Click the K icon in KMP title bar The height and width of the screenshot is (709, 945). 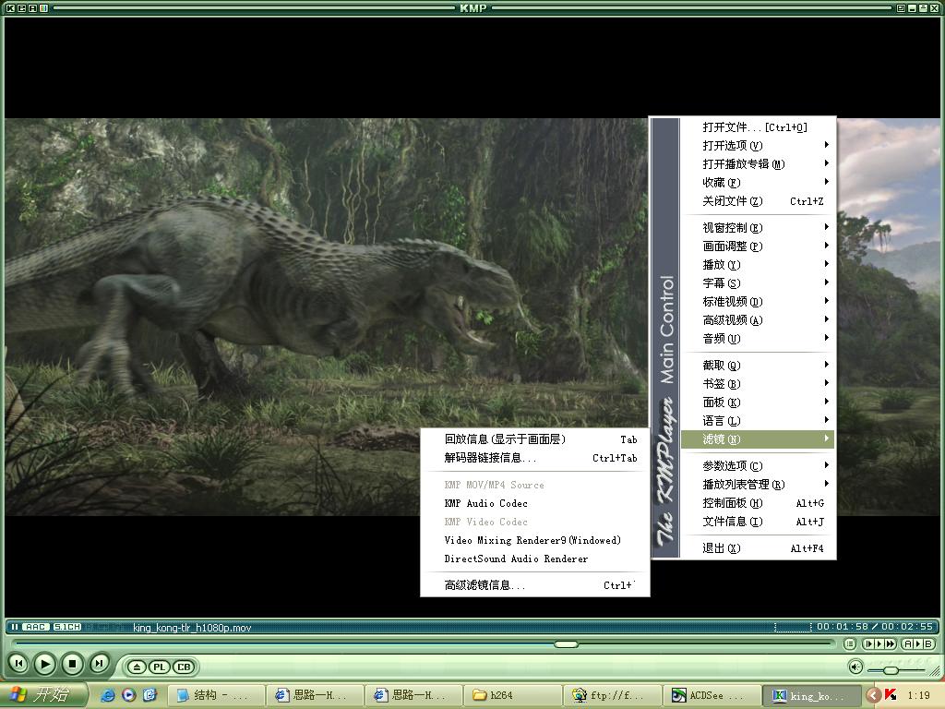coord(10,7)
